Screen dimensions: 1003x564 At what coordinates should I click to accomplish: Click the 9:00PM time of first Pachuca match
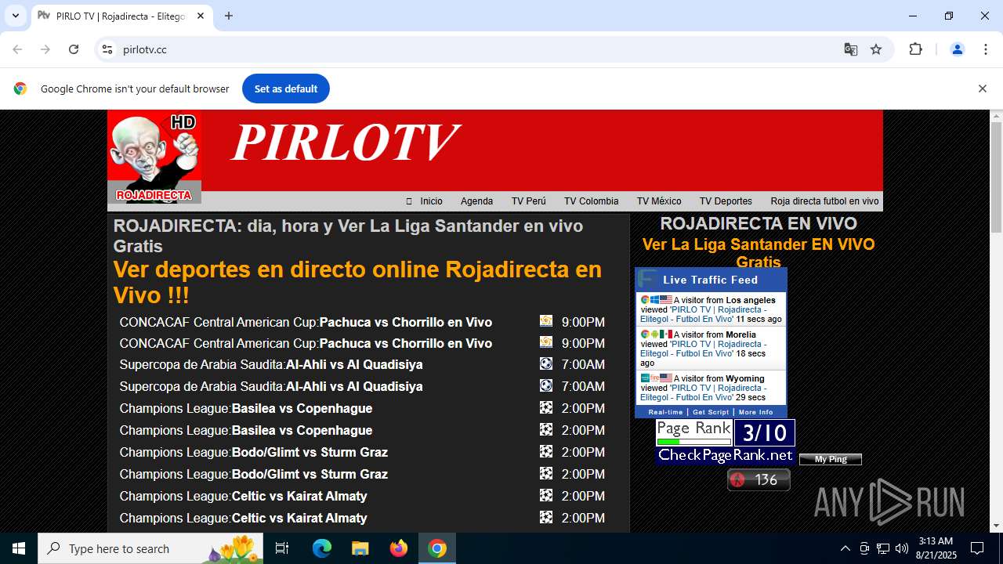click(x=583, y=322)
